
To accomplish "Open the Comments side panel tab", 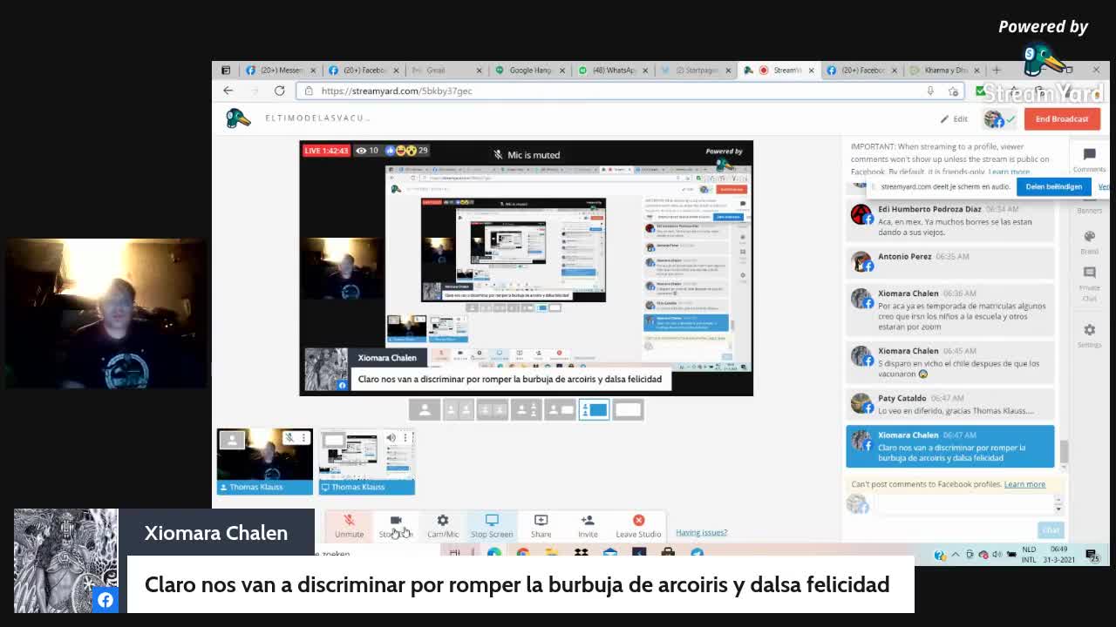I will tap(1089, 159).
